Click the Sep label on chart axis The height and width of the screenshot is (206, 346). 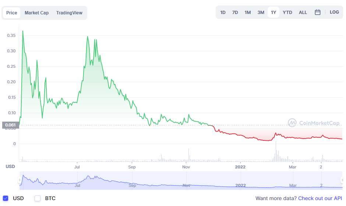pyautogui.click(x=132, y=167)
